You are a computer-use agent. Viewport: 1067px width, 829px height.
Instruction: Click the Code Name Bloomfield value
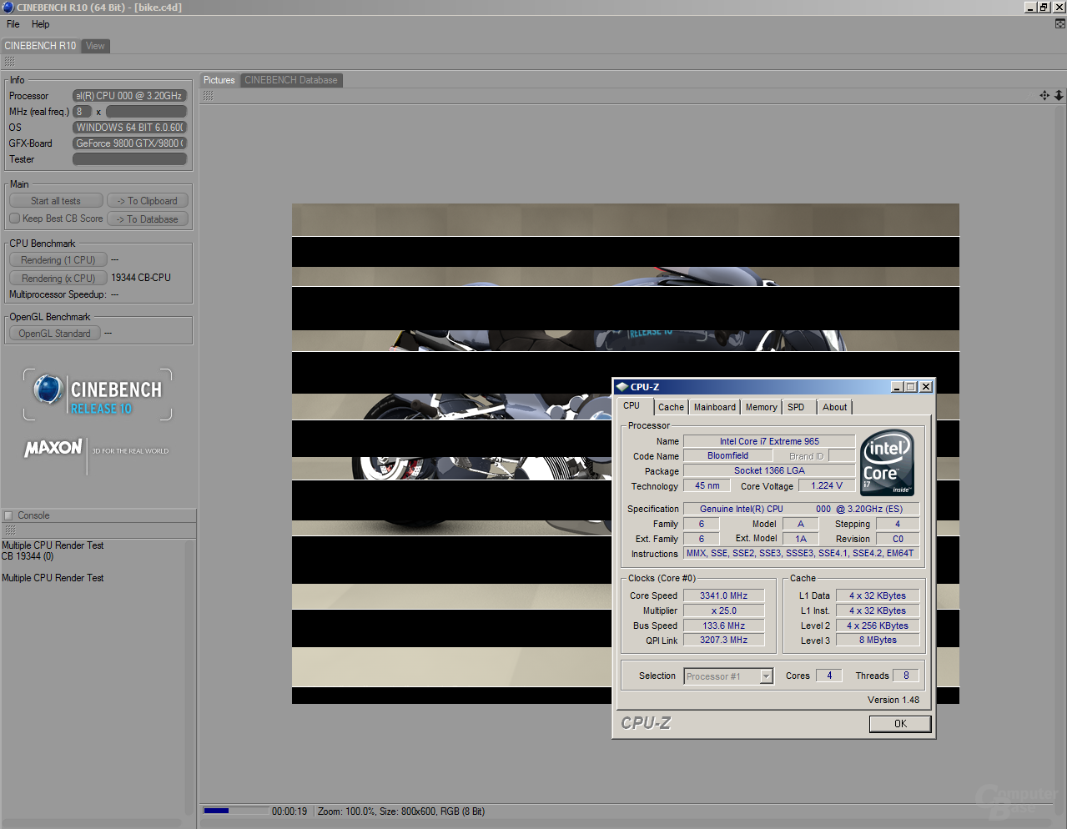tap(727, 456)
